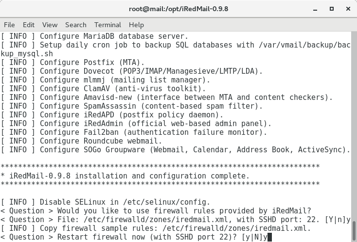357x242 pixels.
Task: Maximize the terminal window
Action: pyautogui.click(x=332, y=9)
